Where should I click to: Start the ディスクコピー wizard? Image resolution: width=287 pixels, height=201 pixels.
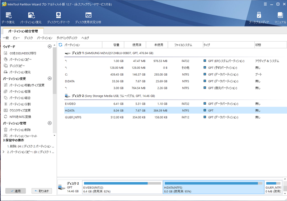[17, 66]
